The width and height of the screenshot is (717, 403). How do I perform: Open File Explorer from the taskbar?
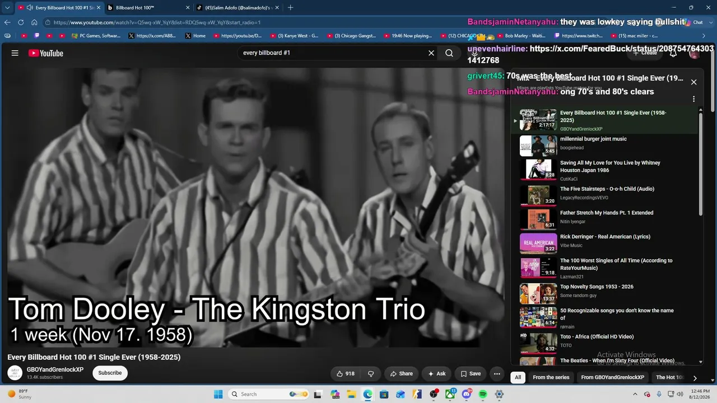[x=351, y=394]
